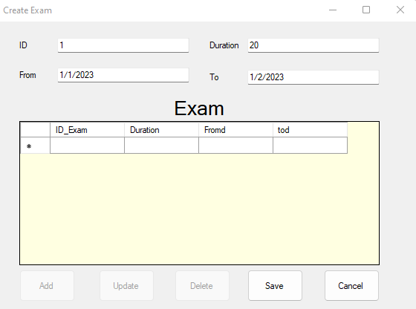
Task: Click the Exam heading label
Action: pyautogui.click(x=199, y=108)
